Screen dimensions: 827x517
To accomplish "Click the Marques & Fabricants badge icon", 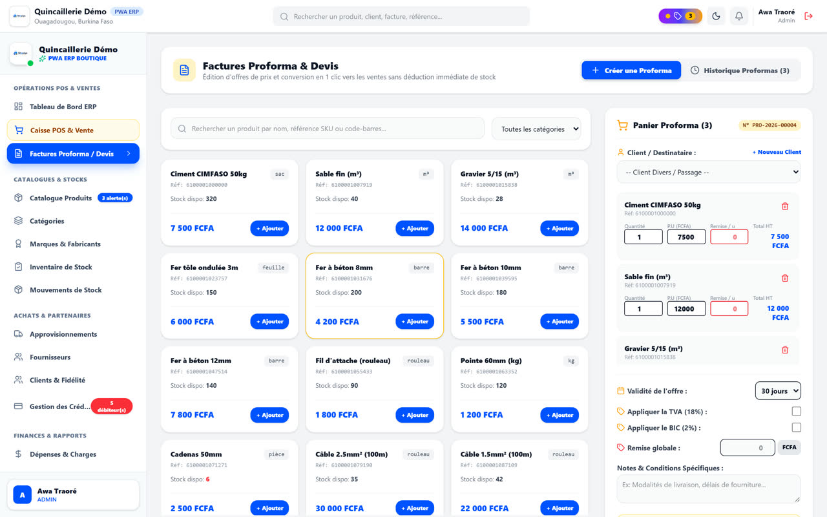I will coord(19,244).
